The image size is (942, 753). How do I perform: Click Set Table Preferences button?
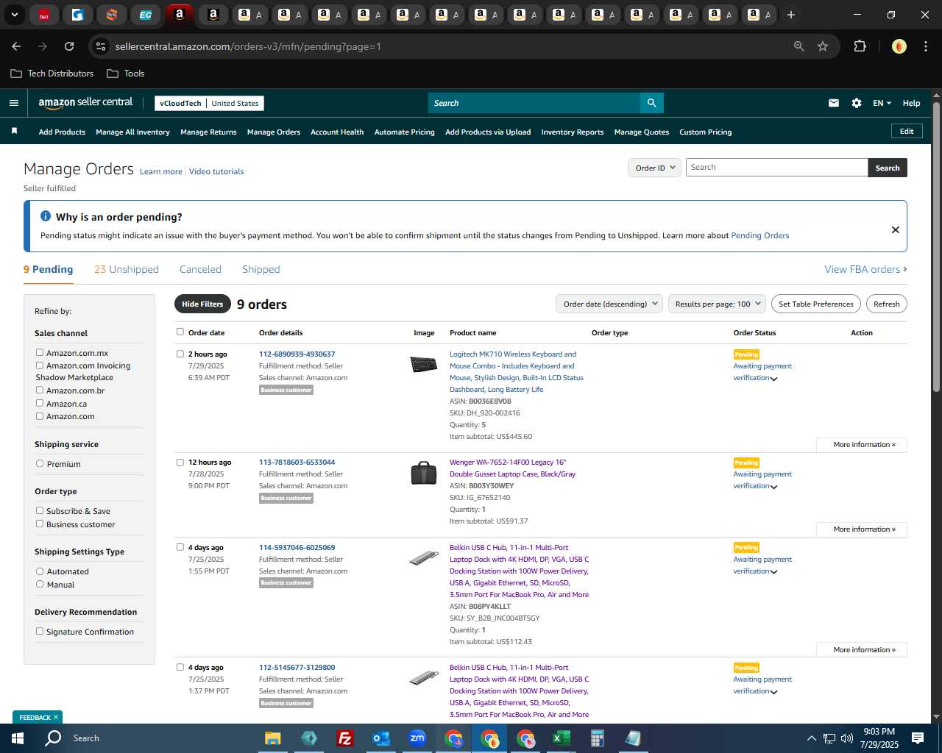[816, 304]
